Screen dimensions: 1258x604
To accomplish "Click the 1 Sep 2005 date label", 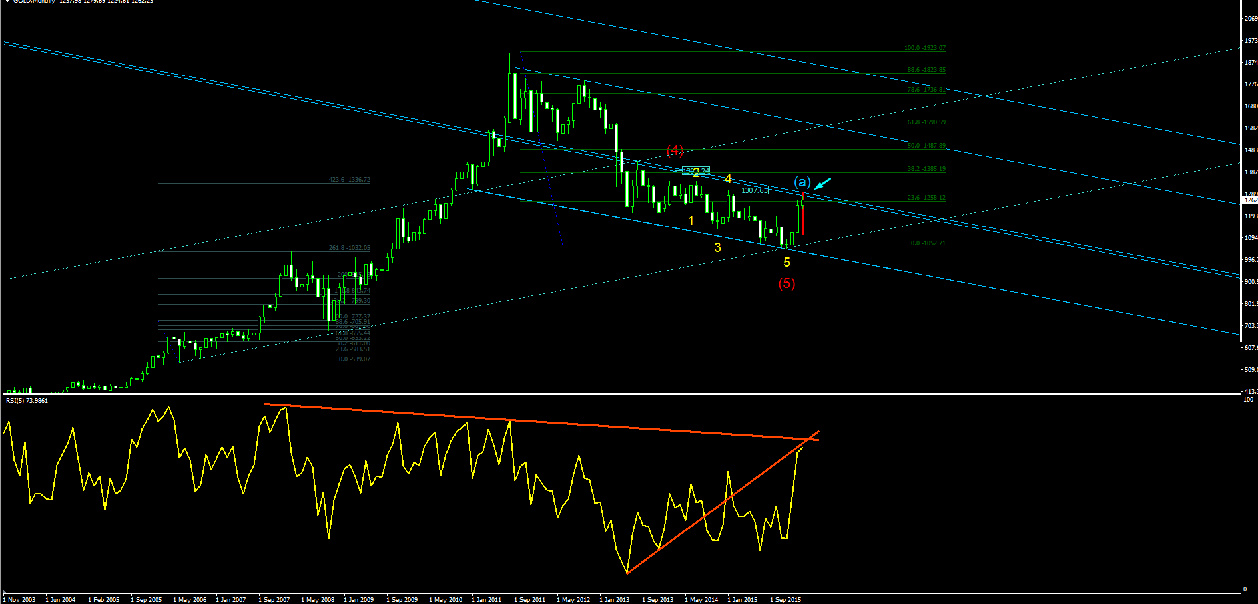I will [x=147, y=600].
